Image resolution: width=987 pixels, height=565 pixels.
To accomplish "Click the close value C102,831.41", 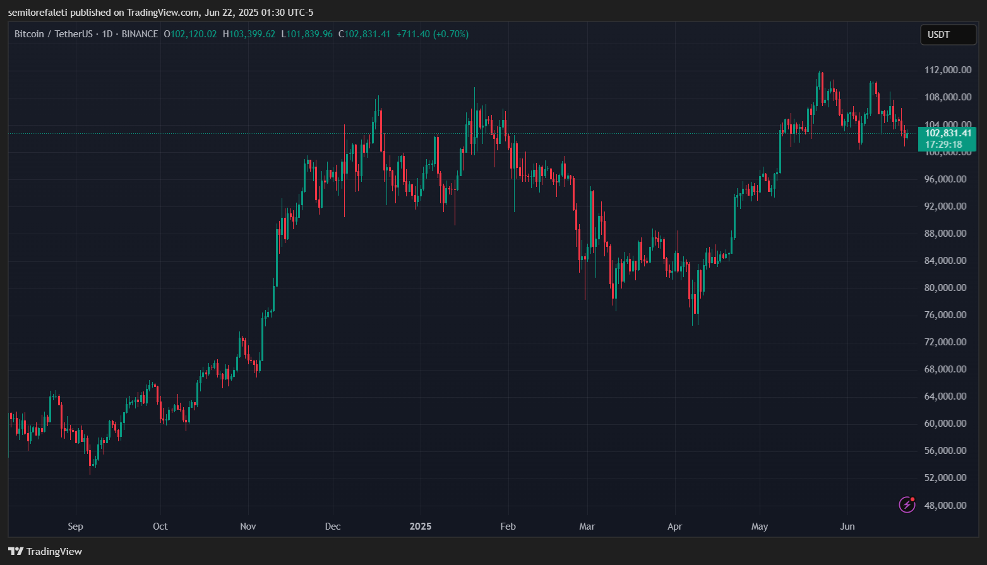I will 364,34.
